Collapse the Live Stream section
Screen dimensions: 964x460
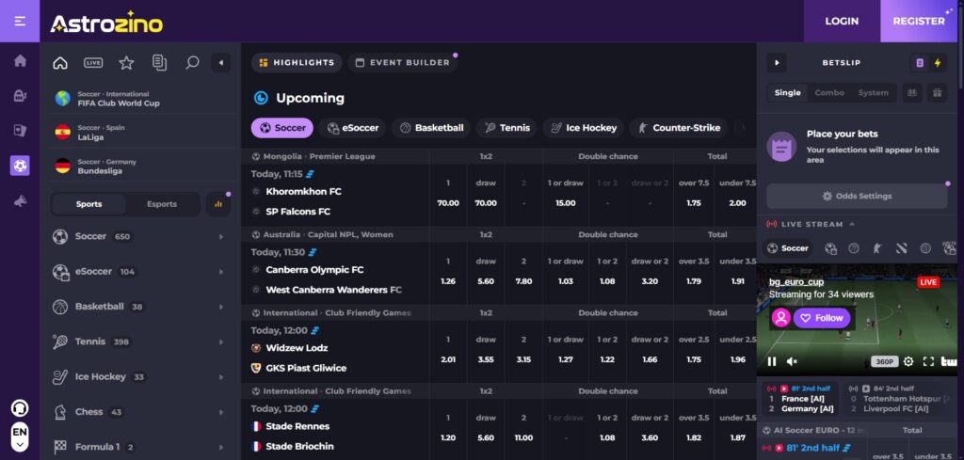tap(853, 224)
